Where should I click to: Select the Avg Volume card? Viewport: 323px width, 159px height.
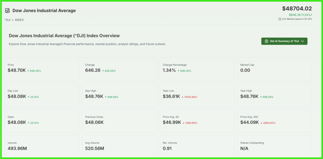[x=119, y=146]
